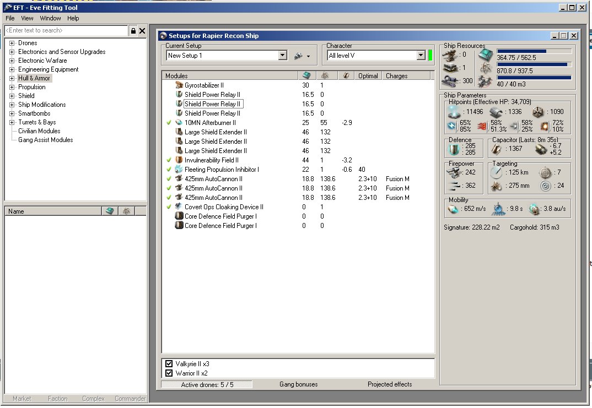The image size is (592, 408).
Task: Click the turret firepower icon
Action: click(x=454, y=173)
